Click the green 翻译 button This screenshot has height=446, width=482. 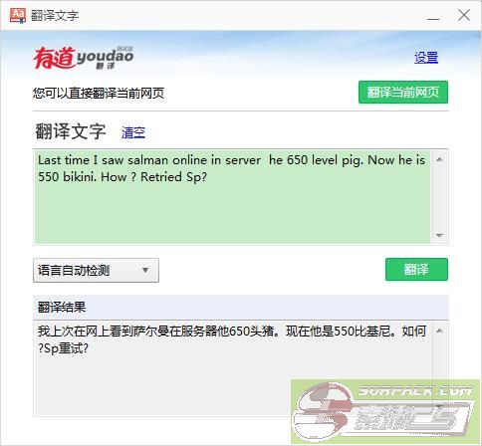click(x=416, y=269)
